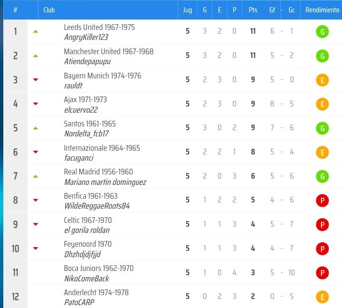
Task: Open user el gorila roldan profile
Action: 87,230
